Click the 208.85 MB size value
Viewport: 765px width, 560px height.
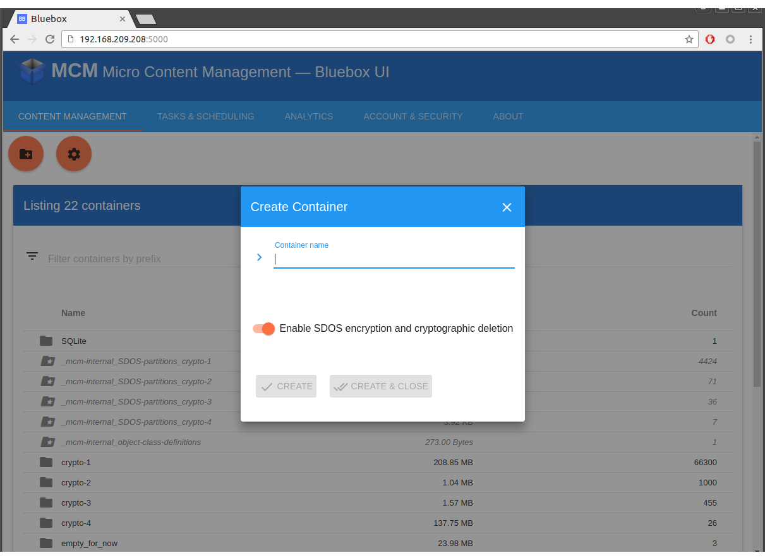(453, 462)
